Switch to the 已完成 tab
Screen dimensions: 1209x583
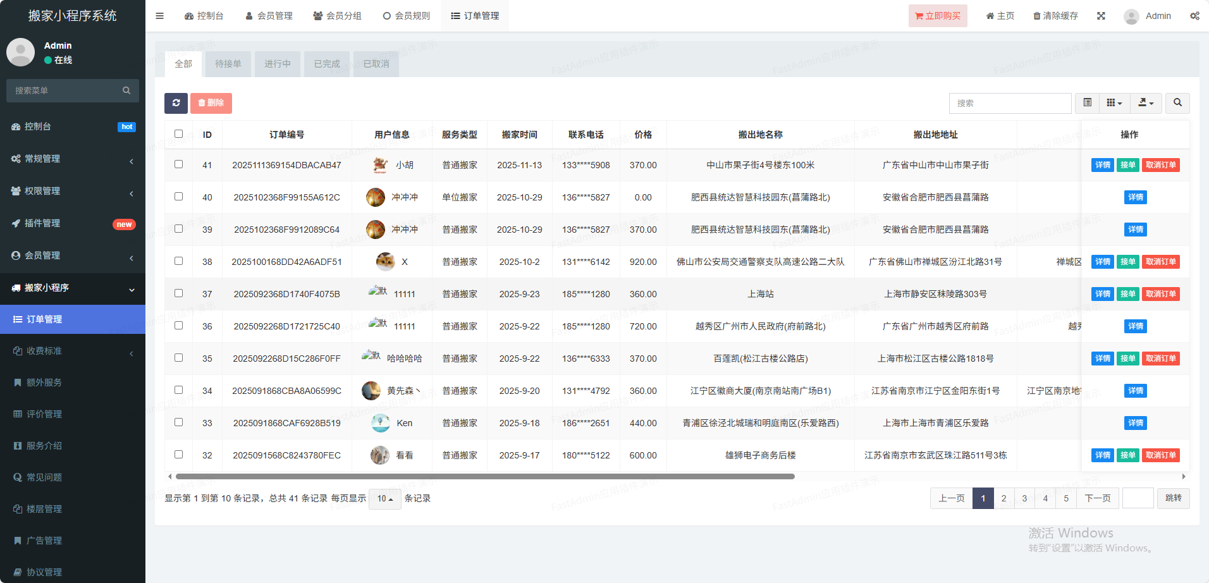click(326, 64)
